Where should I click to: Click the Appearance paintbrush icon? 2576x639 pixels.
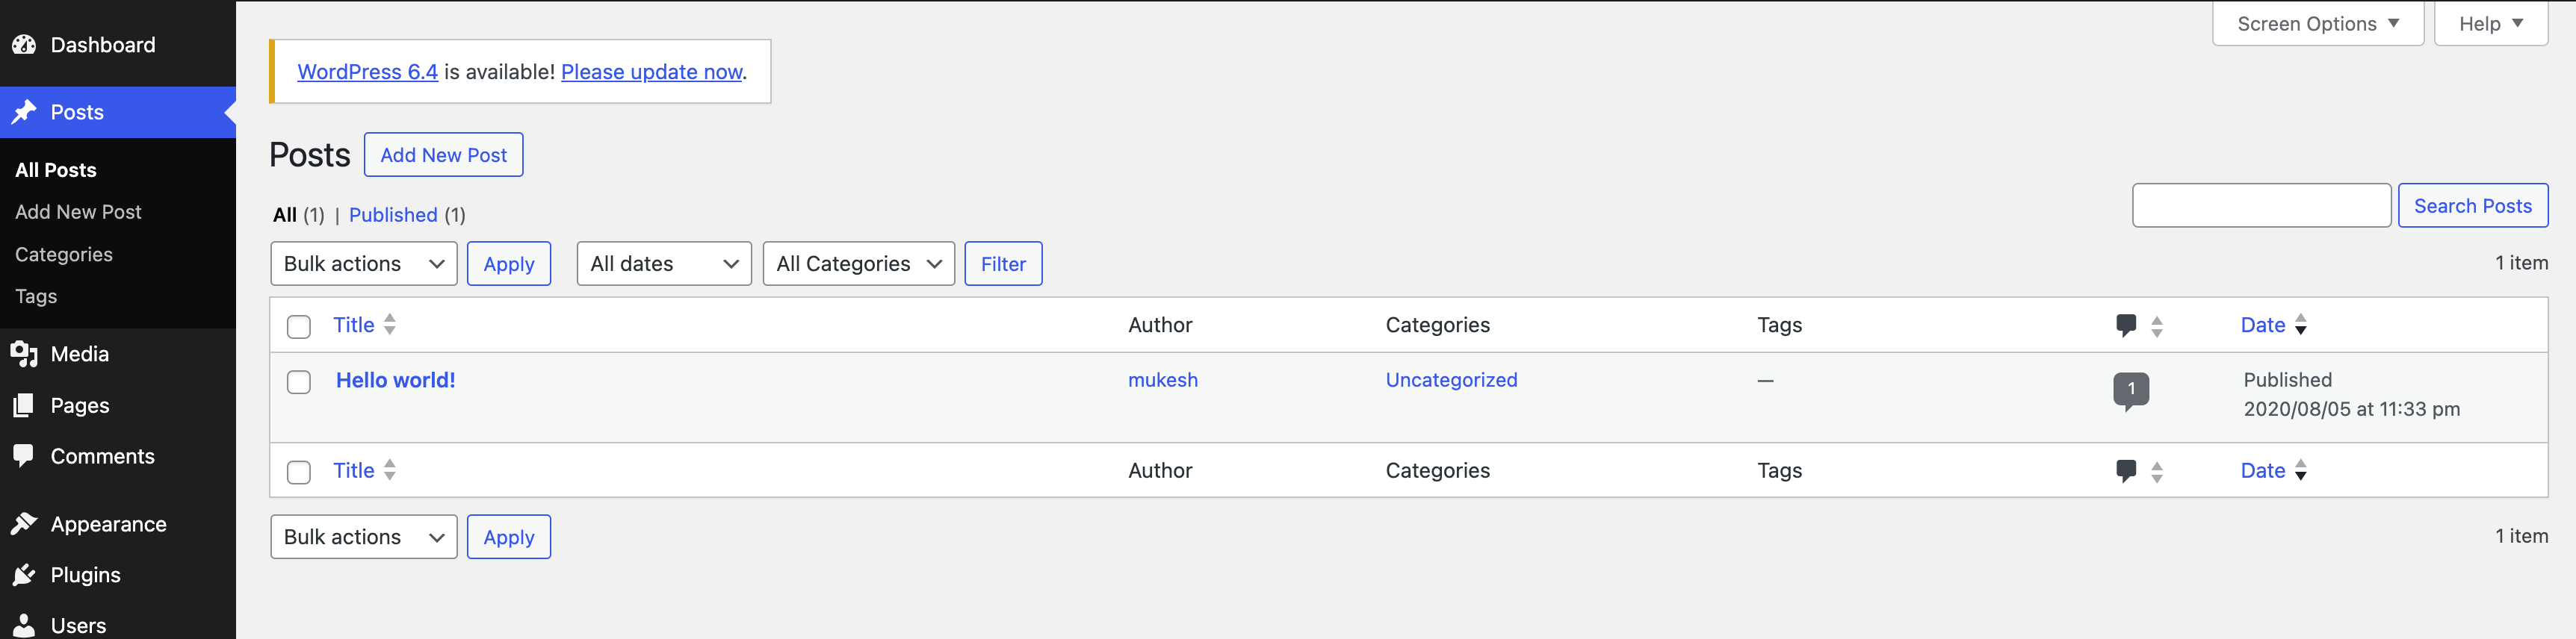click(x=24, y=524)
